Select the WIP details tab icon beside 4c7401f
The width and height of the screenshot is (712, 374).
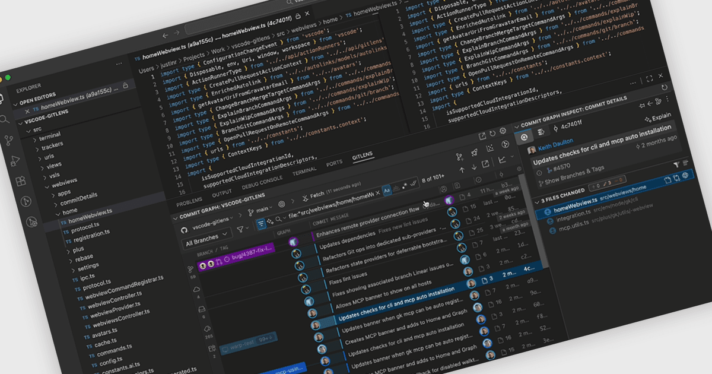click(541, 132)
